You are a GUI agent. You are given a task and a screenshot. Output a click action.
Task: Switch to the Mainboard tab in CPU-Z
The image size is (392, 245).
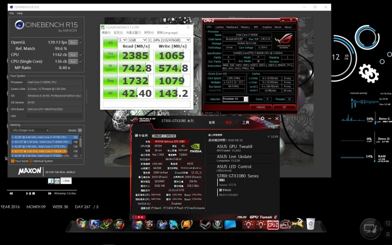pyautogui.click(x=232, y=27)
